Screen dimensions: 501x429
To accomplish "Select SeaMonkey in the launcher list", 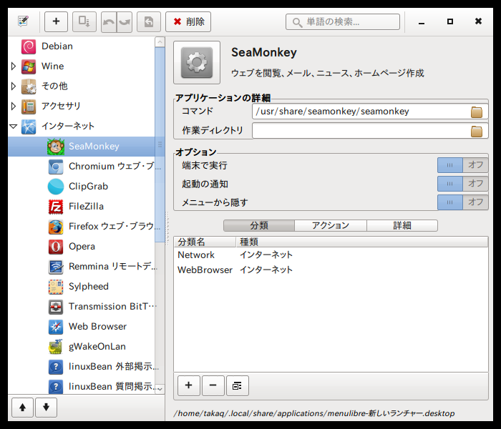I will coord(82,146).
